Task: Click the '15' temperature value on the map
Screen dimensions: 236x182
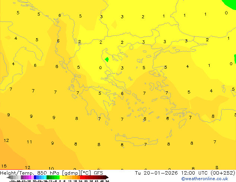Action: 4,166
